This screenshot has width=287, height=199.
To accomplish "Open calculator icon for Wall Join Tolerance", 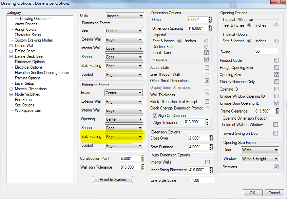I will 143,167.
